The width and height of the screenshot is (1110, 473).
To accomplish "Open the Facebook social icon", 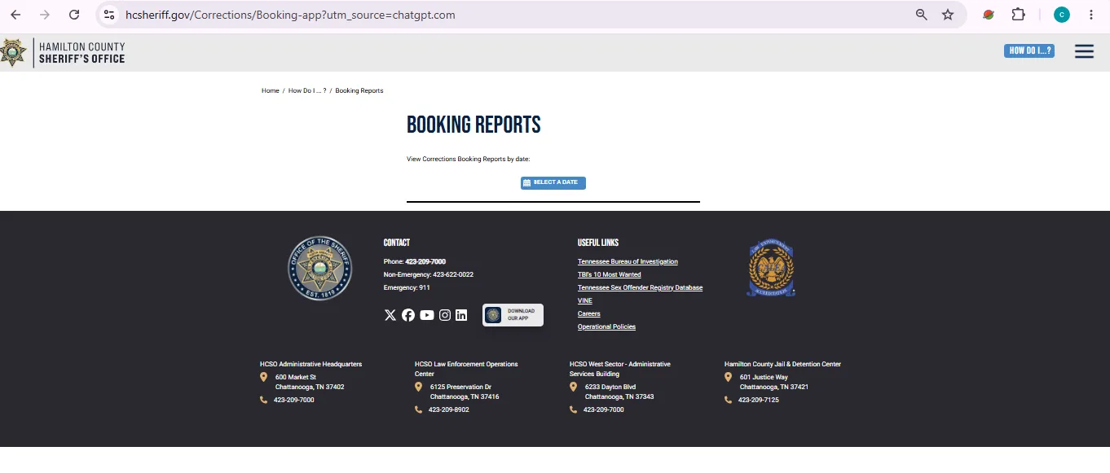I will (408, 315).
